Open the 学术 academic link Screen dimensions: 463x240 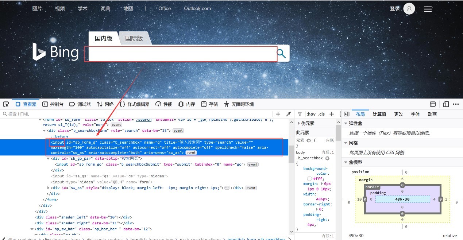pyautogui.click(x=82, y=8)
